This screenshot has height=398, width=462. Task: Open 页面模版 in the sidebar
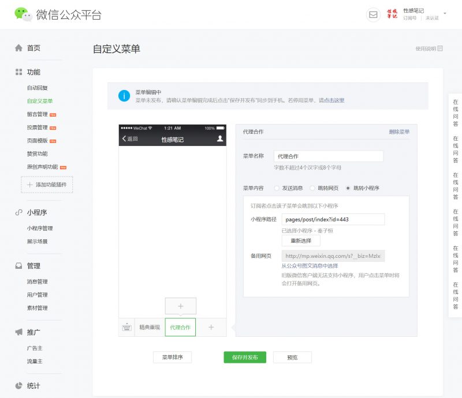coord(37,140)
